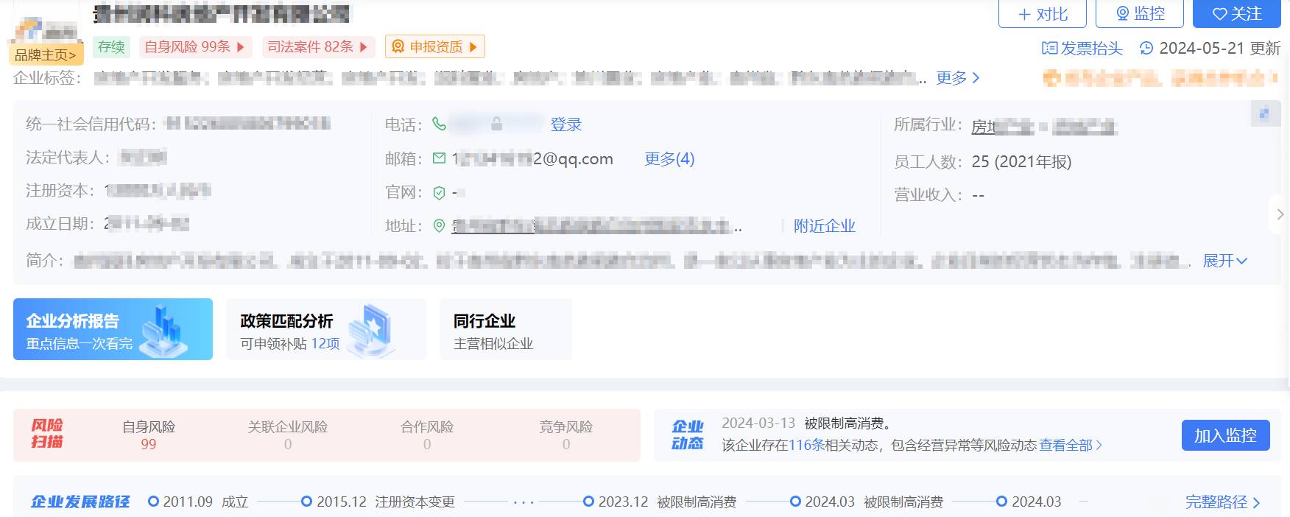1290x517 pixels.
Task: Select 关联企业风险 tab
Action: pos(288,435)
